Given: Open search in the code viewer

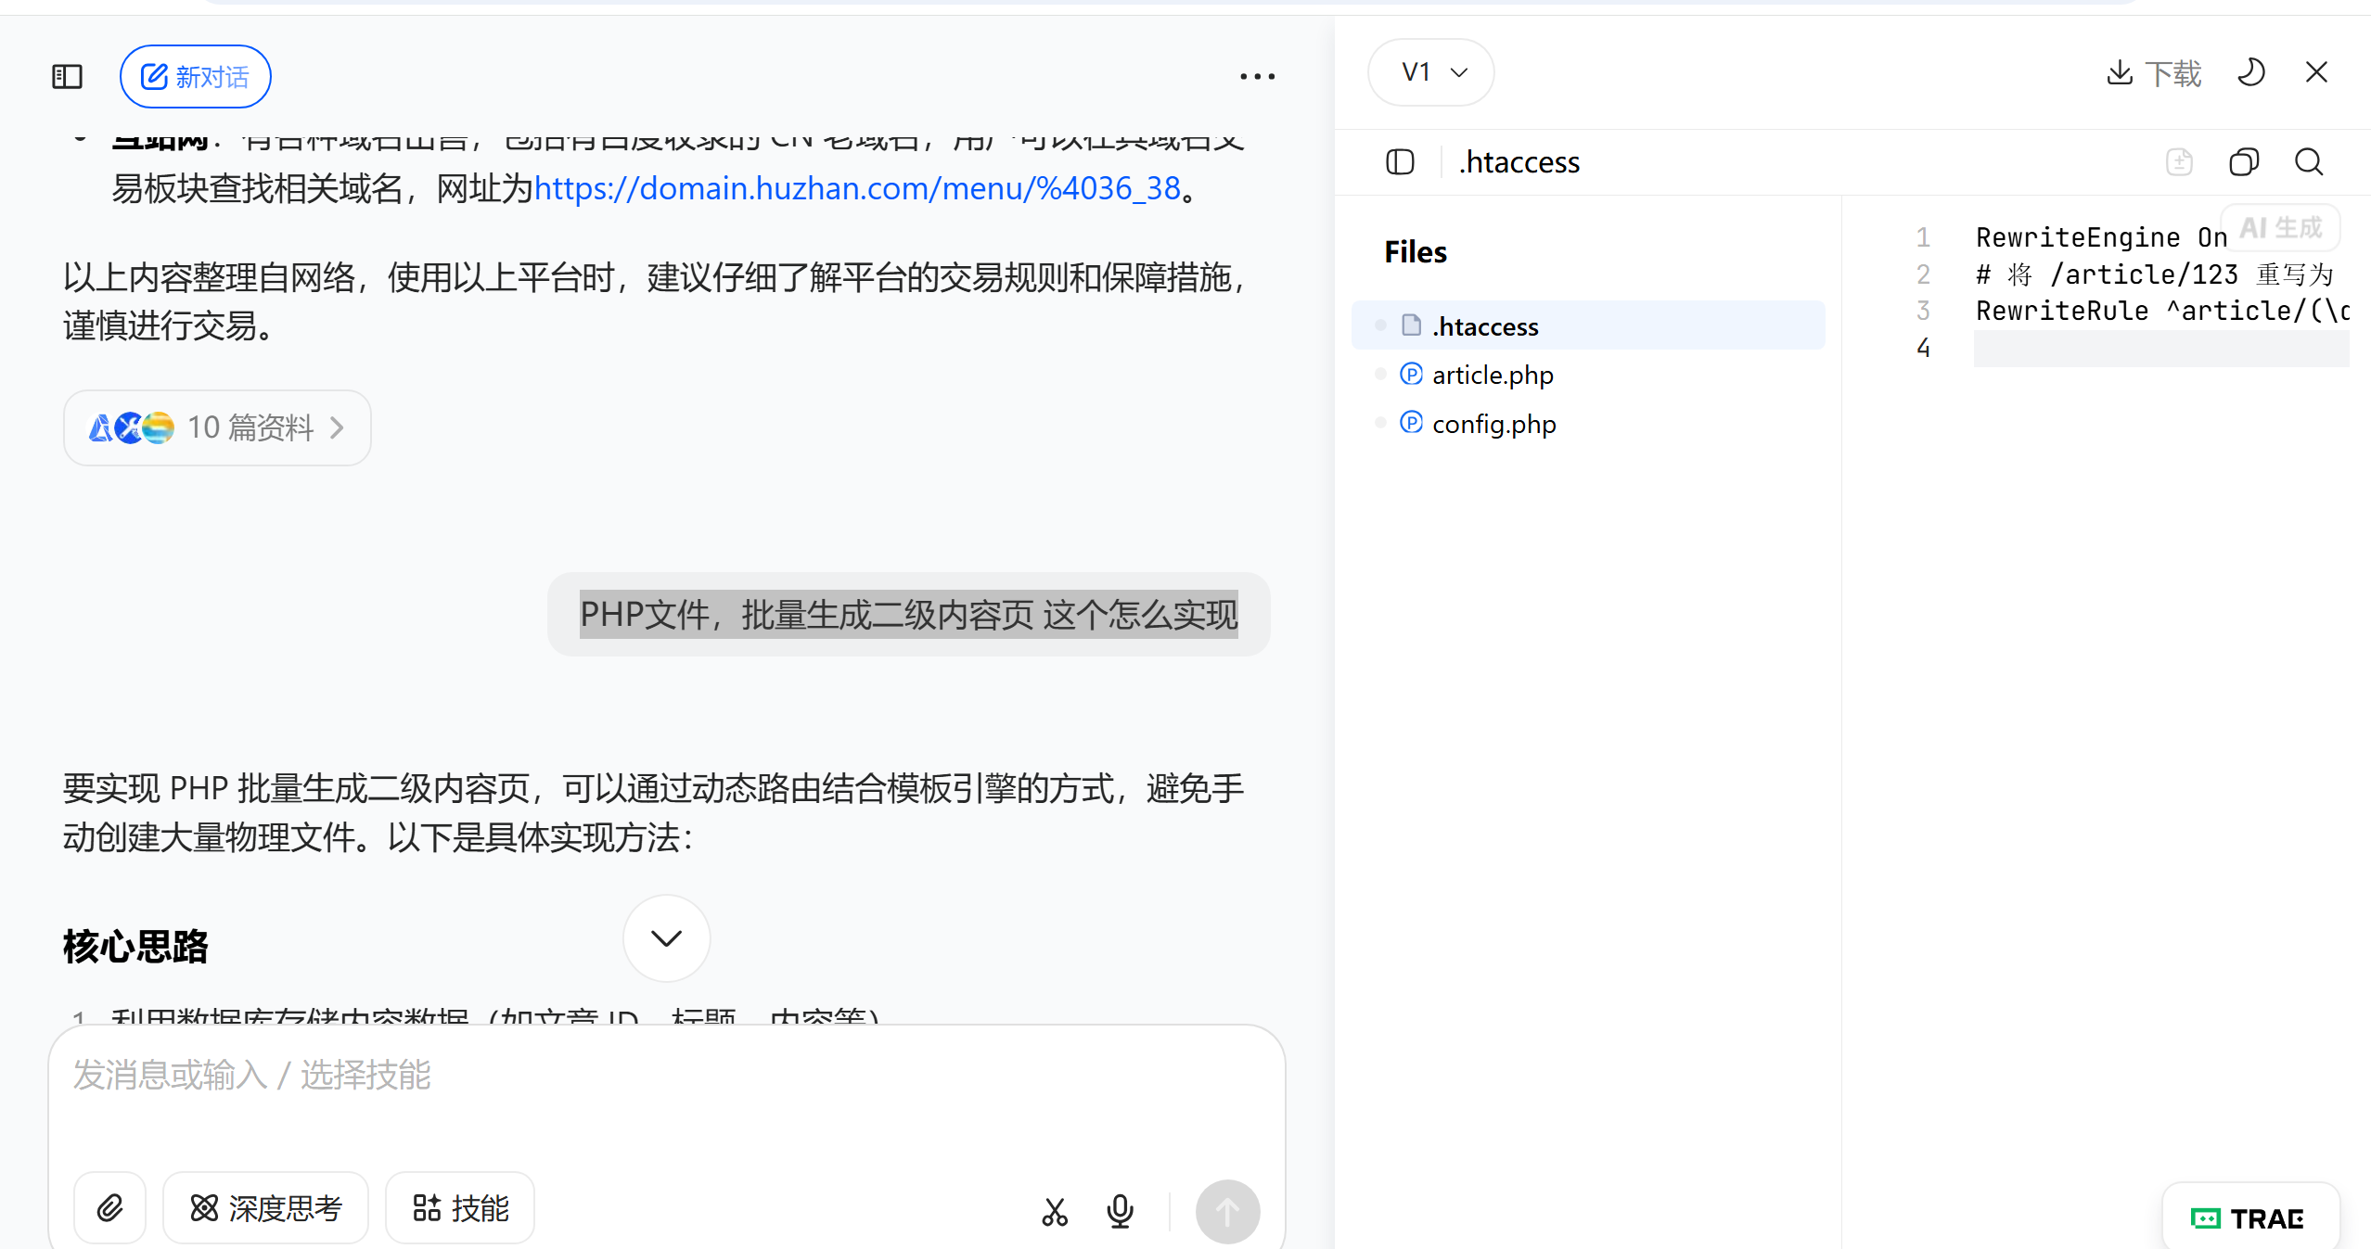Looking at the screenshot, I should [x=2309, y=162].
